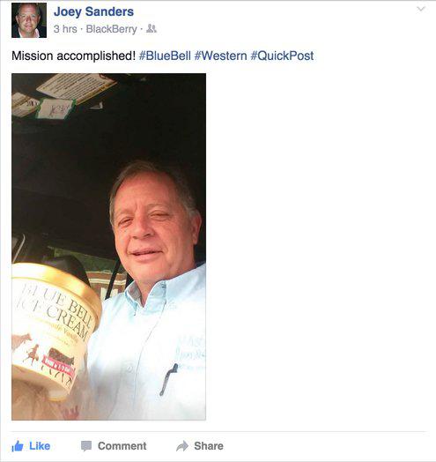Image resolution: width=436 pixels, height=462 pixels.
Task: Click the 'Mission accomplished!' post text
Action: (73, 56)
